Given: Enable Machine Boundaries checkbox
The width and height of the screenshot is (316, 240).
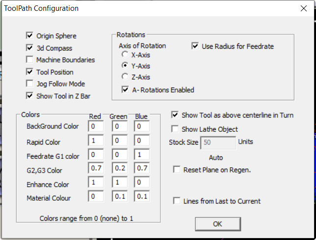Looking at the screenshot, I should [x=30, y=60].
